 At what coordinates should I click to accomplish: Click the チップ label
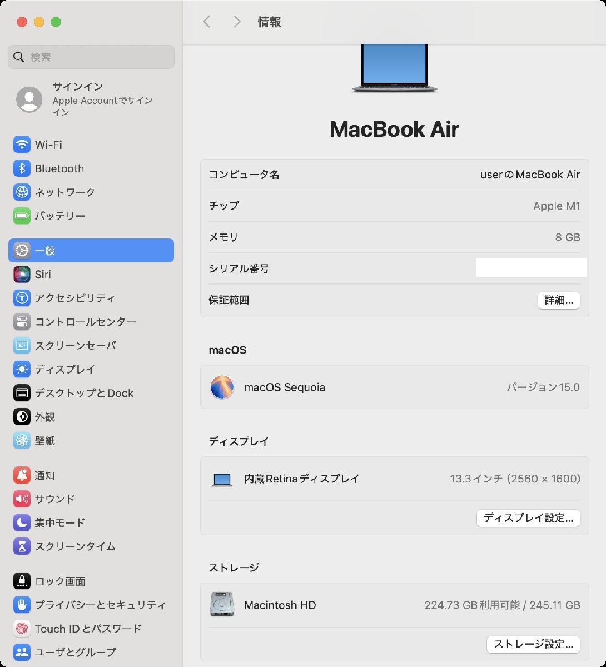[x=224, y=206]
